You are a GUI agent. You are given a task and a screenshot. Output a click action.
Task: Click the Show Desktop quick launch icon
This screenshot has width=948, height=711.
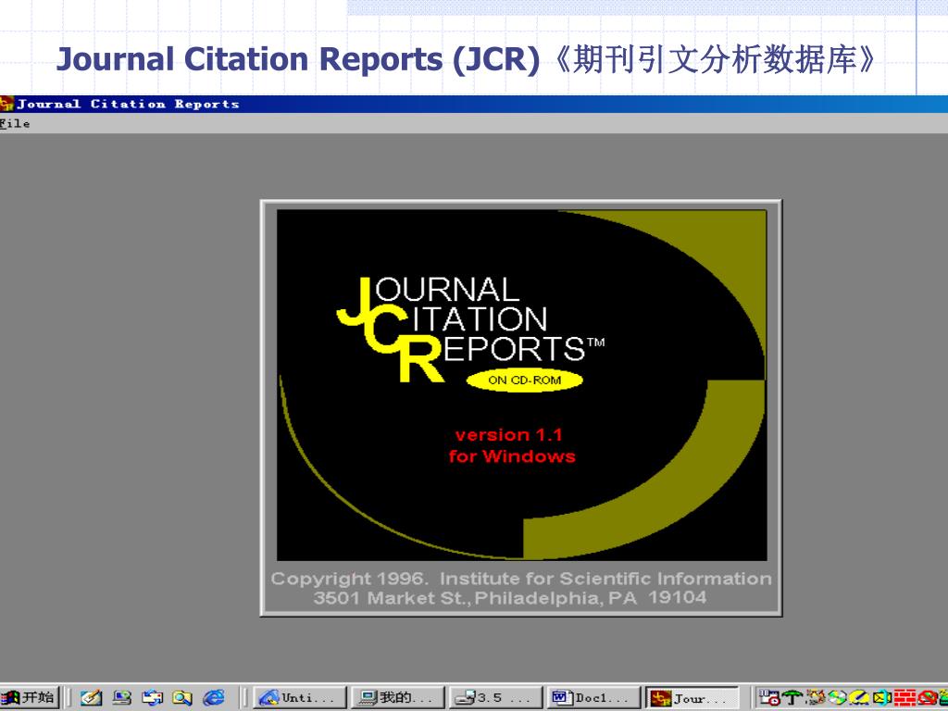153,698
